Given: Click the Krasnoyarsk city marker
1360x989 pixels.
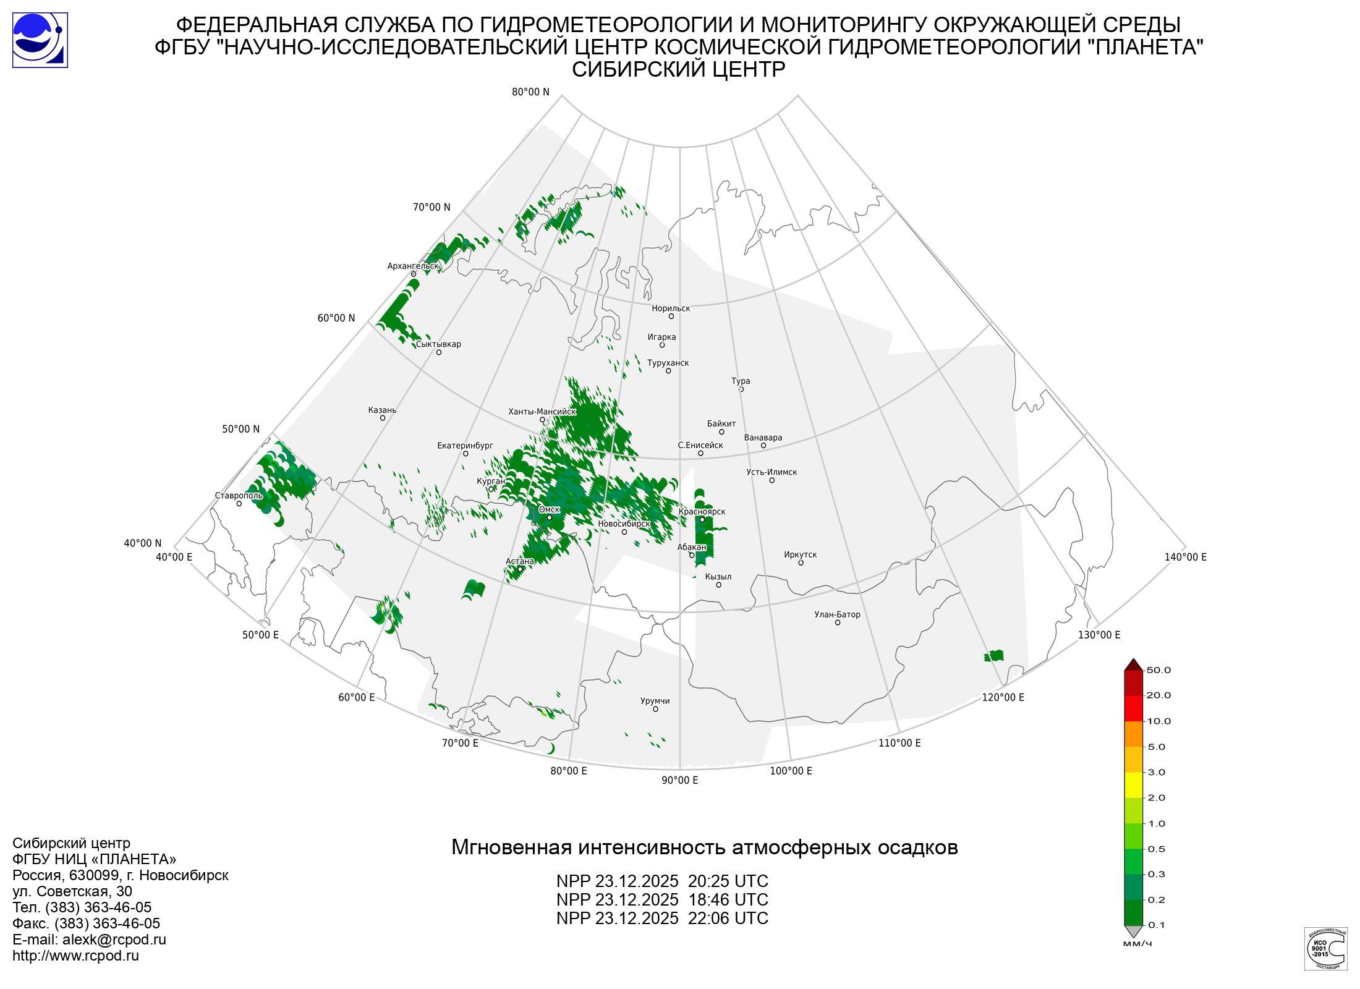Looking at the screenshot, I should pos(702,520).
